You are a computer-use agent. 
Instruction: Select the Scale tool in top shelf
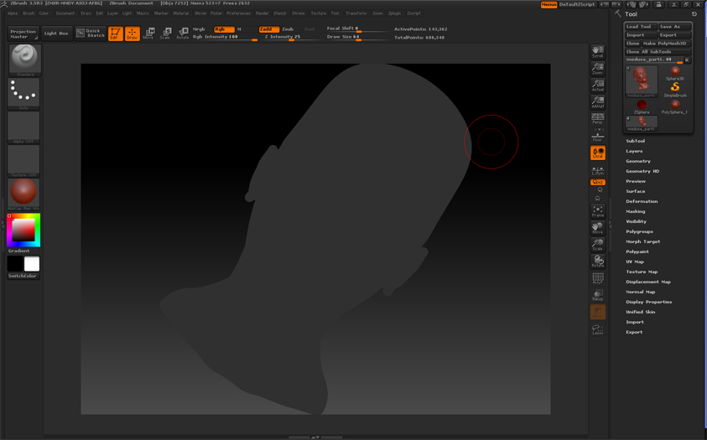pos(165,34)
